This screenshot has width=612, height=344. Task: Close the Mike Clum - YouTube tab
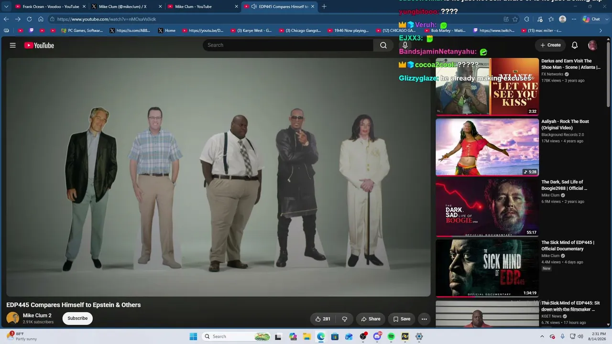pyautogui.click(x=236, y=7)
